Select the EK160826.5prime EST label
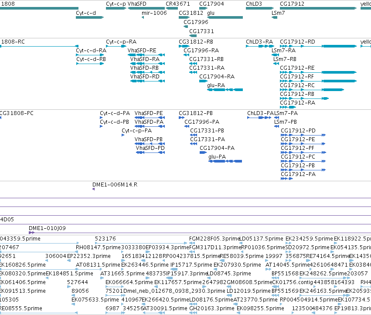The image size is (371, 315). coord(23,265)
